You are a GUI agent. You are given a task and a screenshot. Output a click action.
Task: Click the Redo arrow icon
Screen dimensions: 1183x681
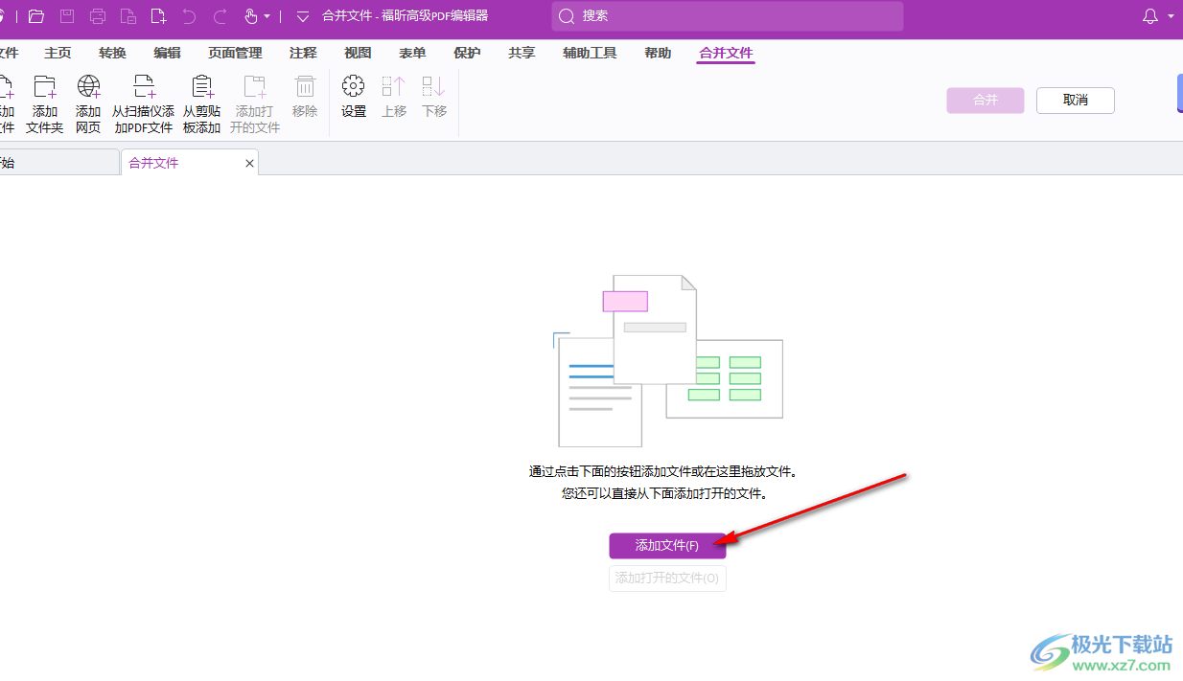[220, 16]
